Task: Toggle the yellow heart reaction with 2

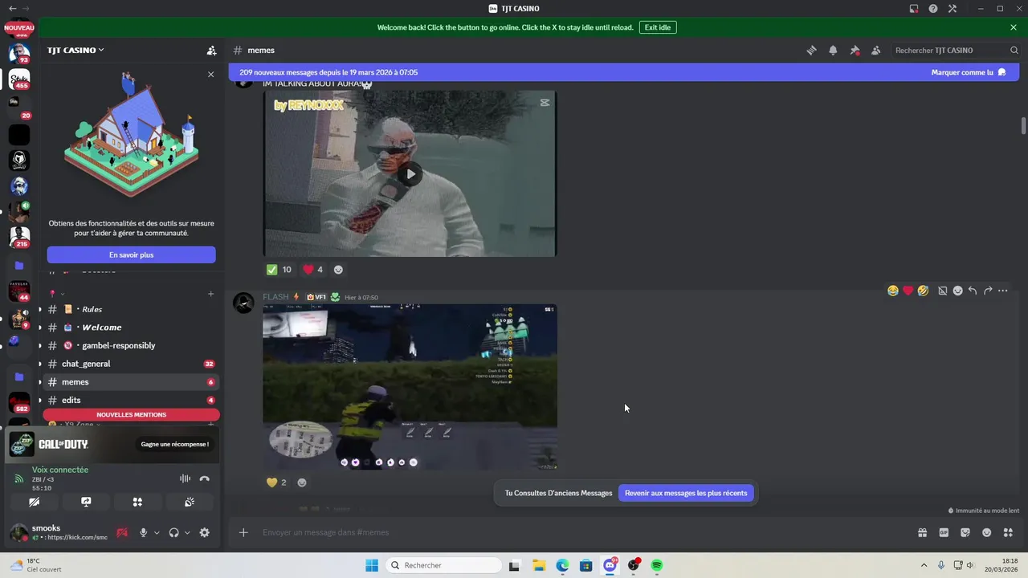Action: 276,482
